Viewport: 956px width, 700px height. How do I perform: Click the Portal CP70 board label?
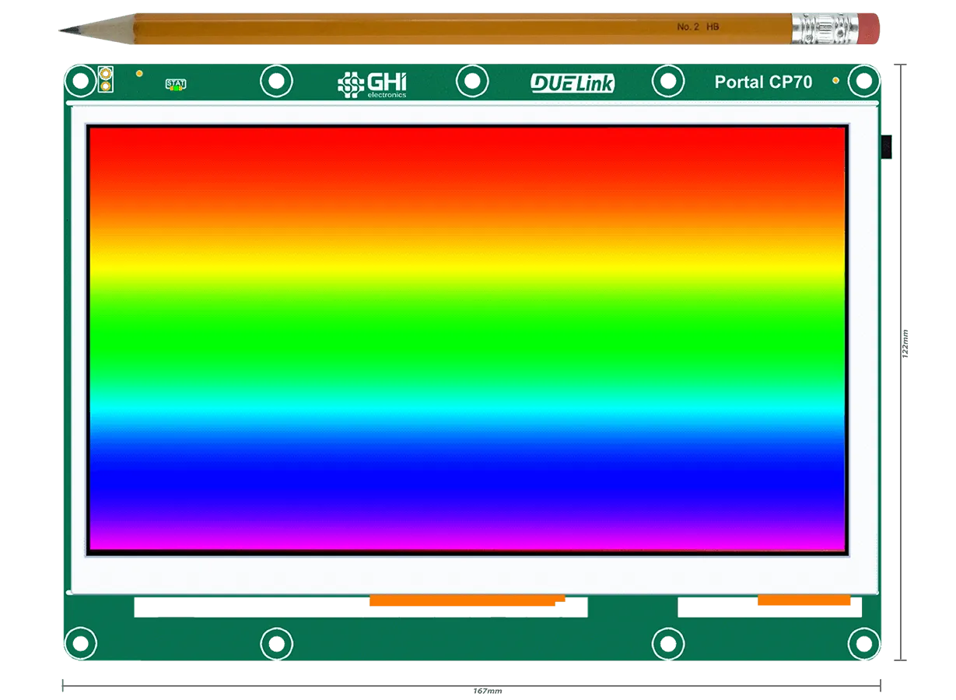click(x=762, y=82)
